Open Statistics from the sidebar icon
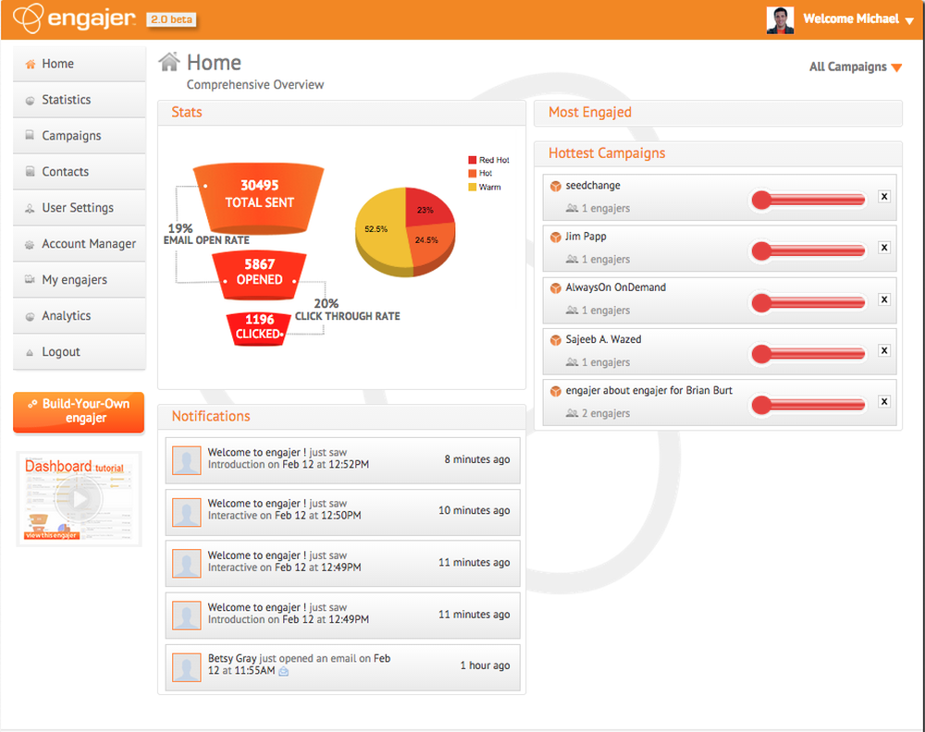This screenshot has height=732, width=925. [30, 100]
